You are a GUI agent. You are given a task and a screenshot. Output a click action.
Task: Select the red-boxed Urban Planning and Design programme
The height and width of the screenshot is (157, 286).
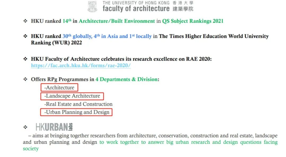pyautogui.click(x=76, y=112)
